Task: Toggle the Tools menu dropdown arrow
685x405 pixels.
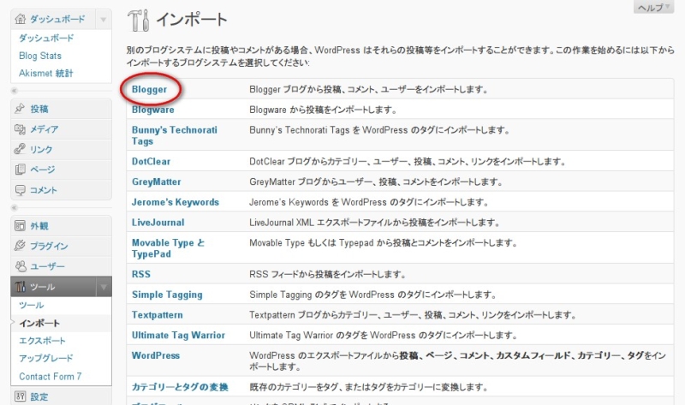Action: (104, 287)
